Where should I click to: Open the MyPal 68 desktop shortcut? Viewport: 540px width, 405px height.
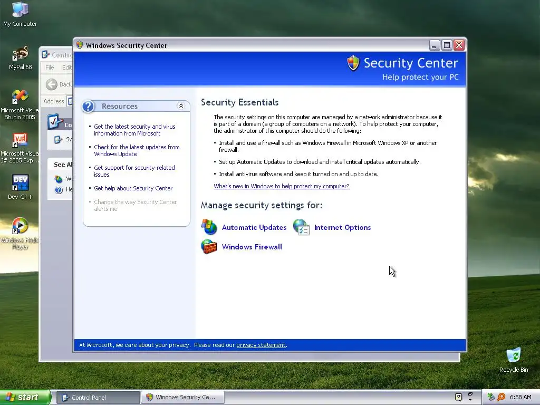coord(20,58)
